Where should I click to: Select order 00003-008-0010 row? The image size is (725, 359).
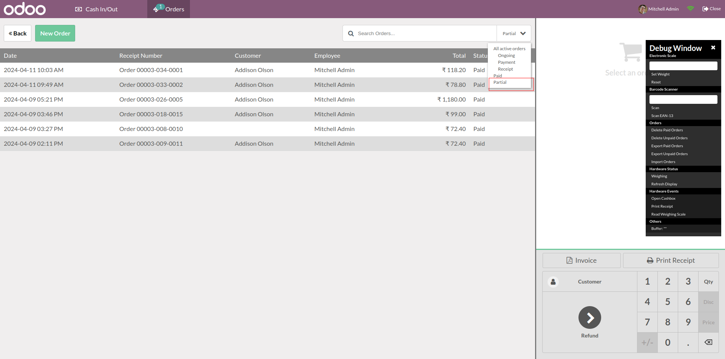click(267, 129)
